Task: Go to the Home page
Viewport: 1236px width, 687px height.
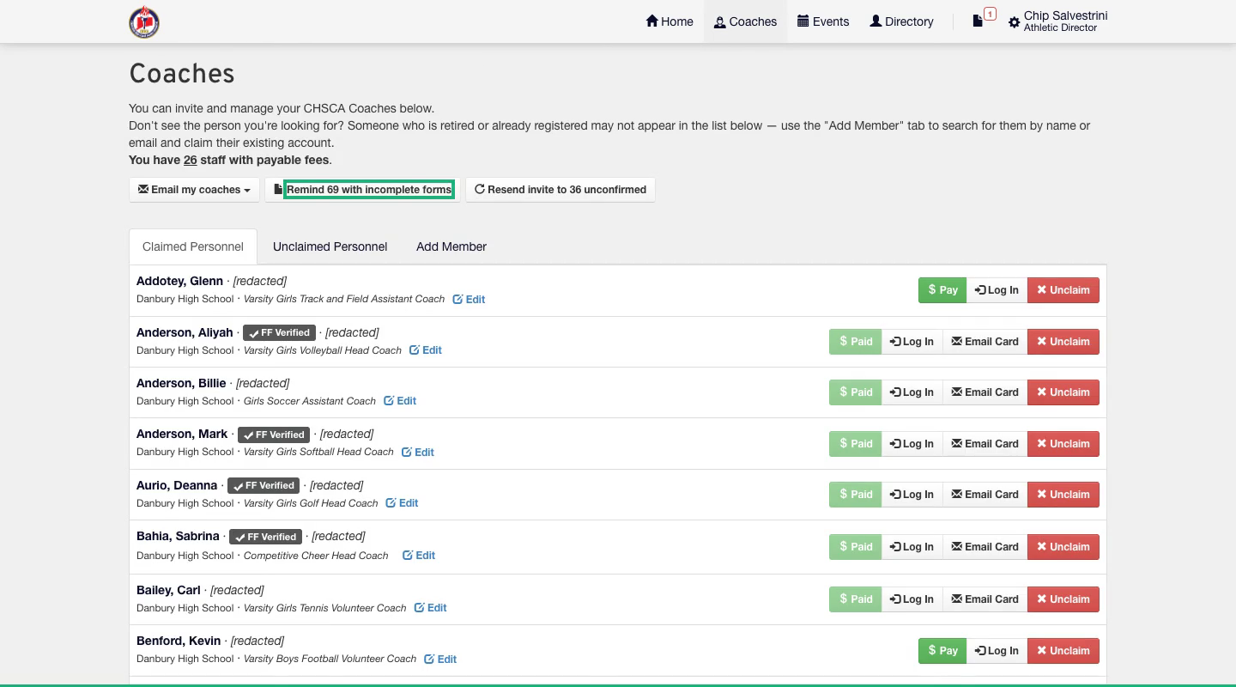Action: click(669, 21)
